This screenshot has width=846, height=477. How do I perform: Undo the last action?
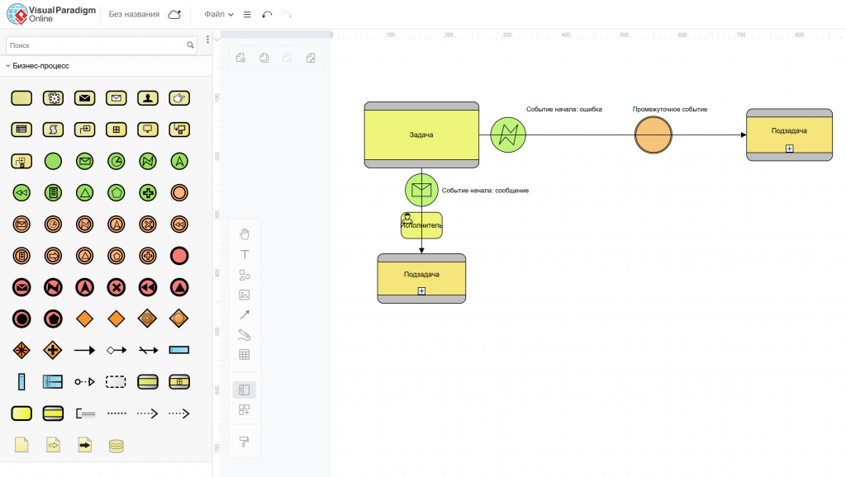coord(267,15)
